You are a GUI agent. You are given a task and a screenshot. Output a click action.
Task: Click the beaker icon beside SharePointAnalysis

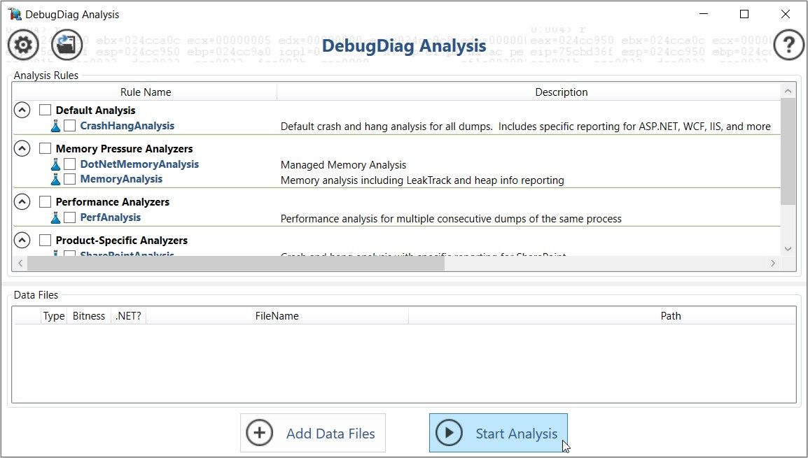[x=55, y=254]
